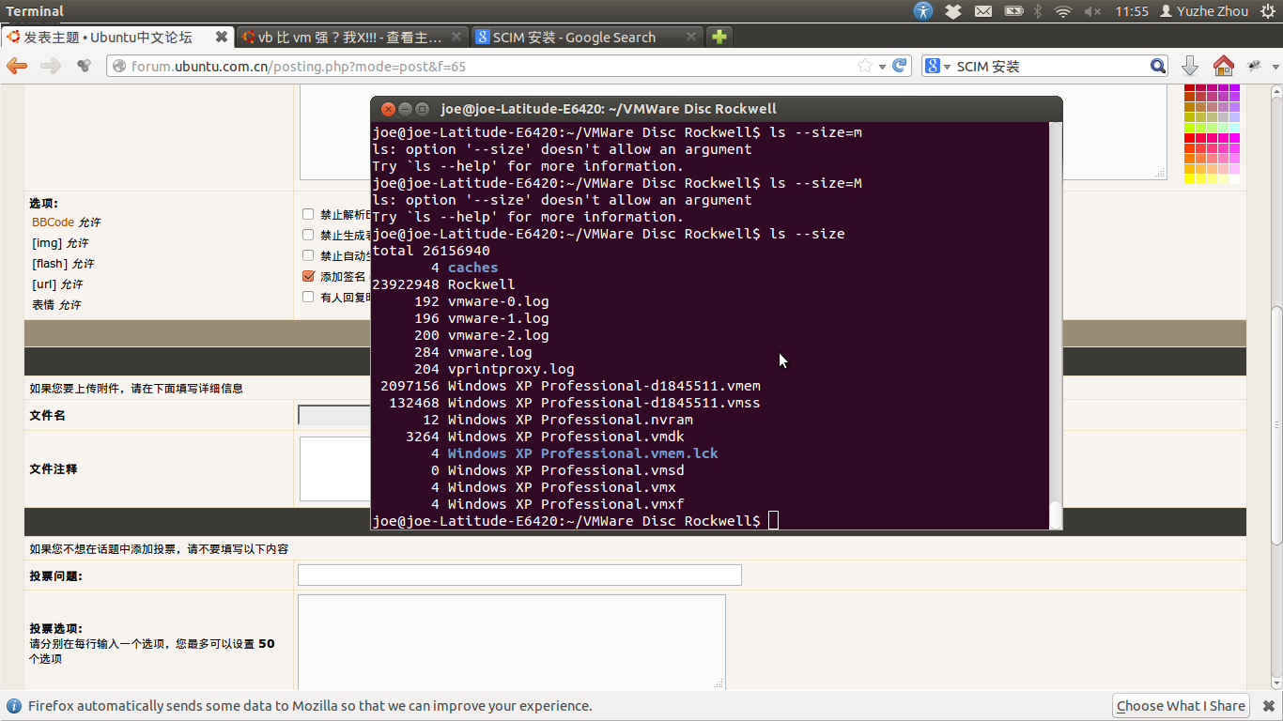
Task: Toggle the 禁止解析 checkbox
Action: 308,214
